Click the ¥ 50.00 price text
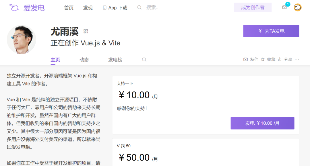 click(134, 157)
